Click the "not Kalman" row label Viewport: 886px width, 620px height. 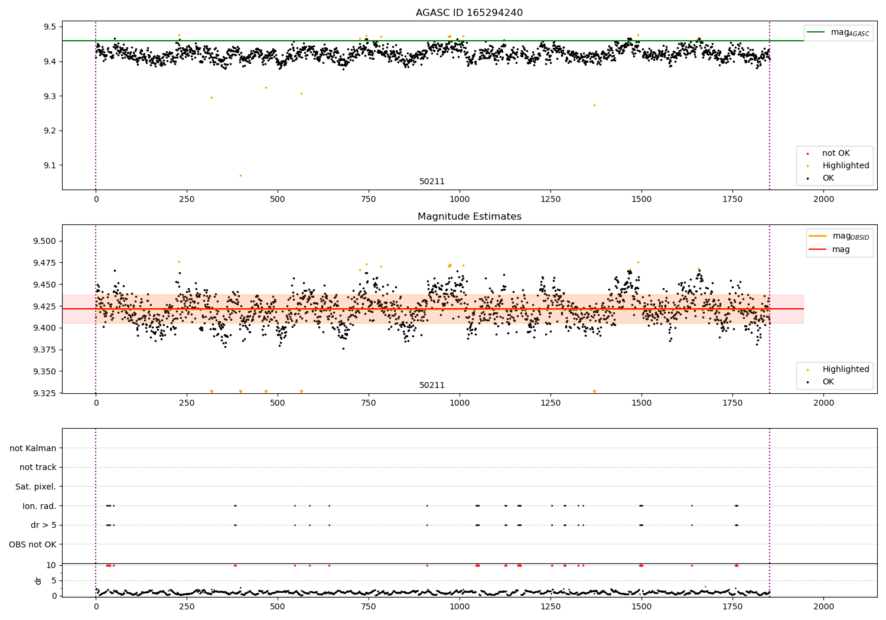pyautogui.click(x=33, y=448)
